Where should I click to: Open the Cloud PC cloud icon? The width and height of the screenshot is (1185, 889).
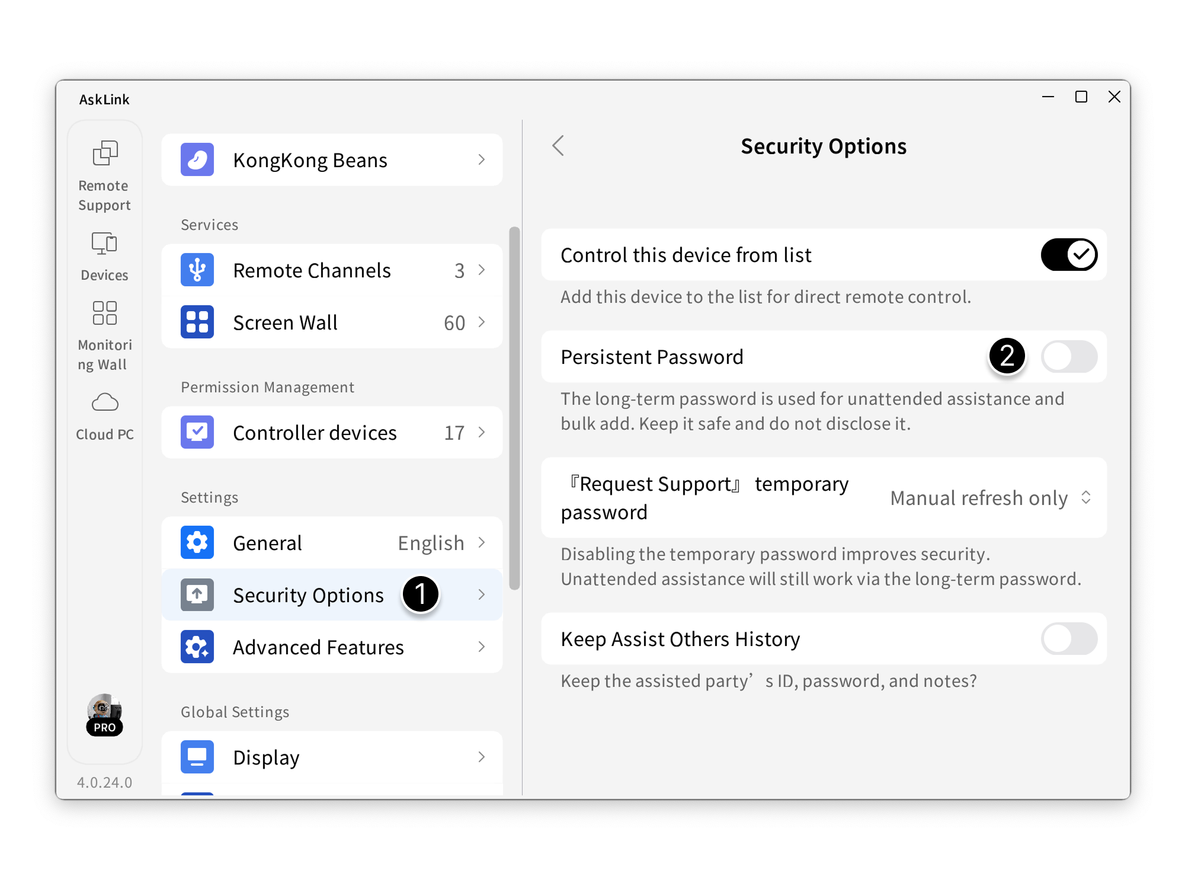pyautogui.click(x=105, y=402)
